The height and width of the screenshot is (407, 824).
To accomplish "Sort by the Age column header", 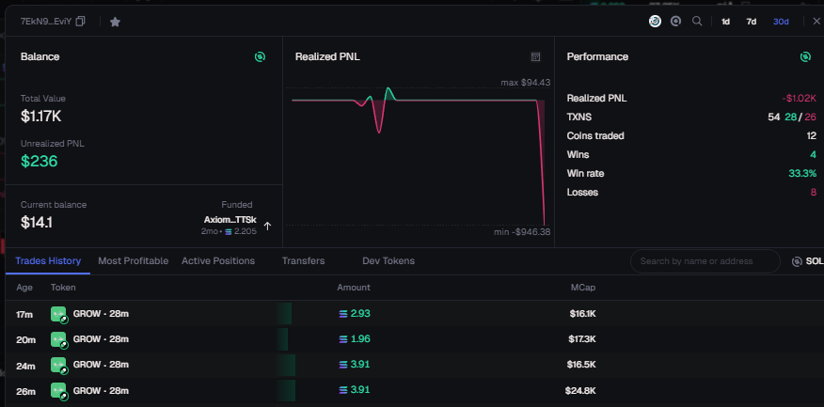I will click(x=24, y=288).
